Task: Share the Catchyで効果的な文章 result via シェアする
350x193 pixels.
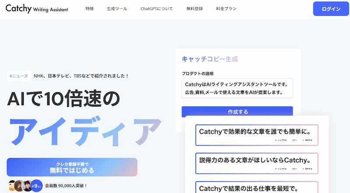Action: tap(281, 140)
